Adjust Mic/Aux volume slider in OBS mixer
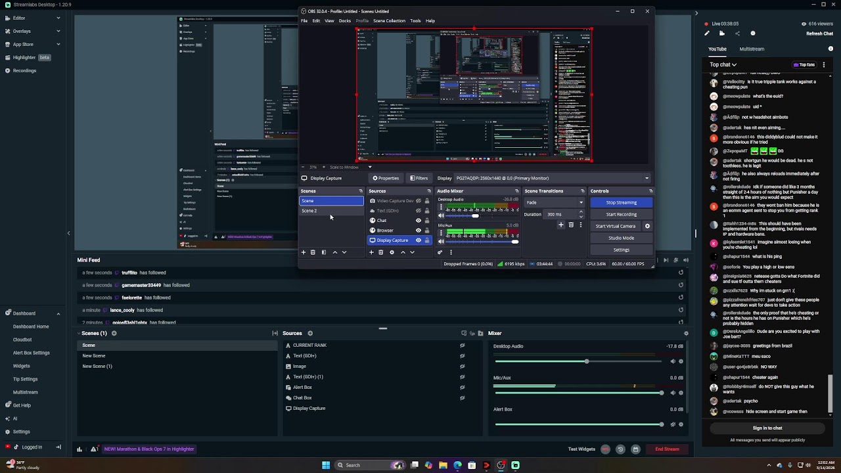Viewport: 841px width, 473px height. coord(482,242)
